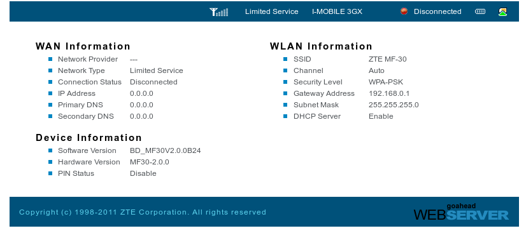Click the red disconnected status indicator
This screenshot has width=526, height=233.
404,11
